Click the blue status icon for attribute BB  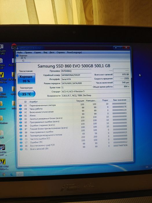click(21, 133)
